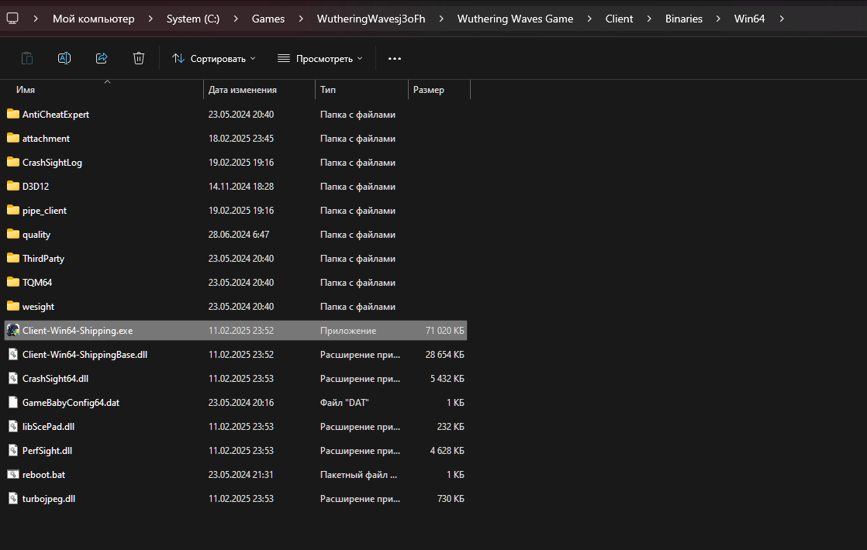Click the TQM64 folder icon
This screenshot has width=867, height=550.
click(13, 282)
